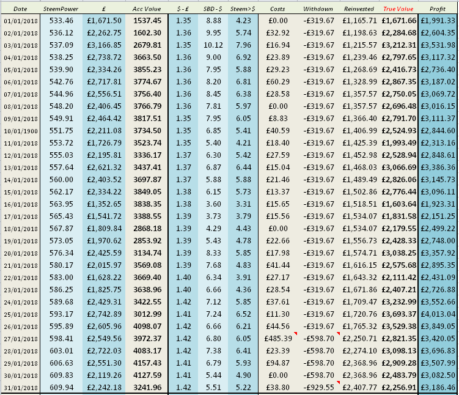Click True Value cell £2,256.91
Screen dimensions: 459x395
coord(398,388)
